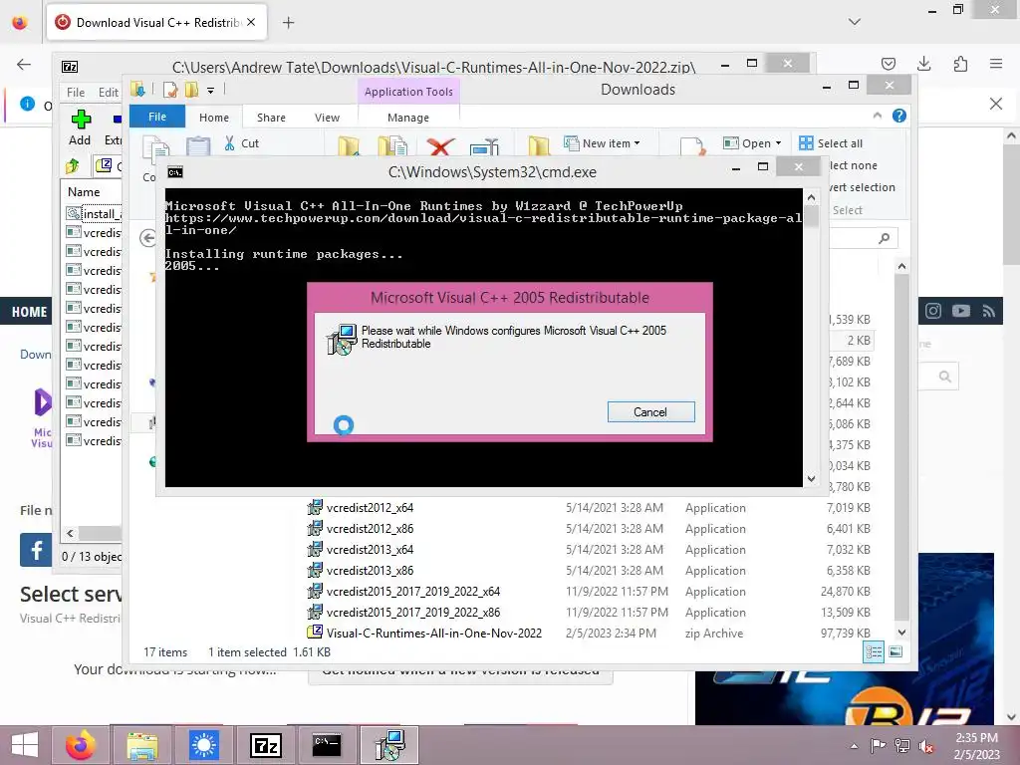Open a new Firefox tab
Image resolution: width=1020 pixels, height=765 pixels.
(x=288, y=22)
